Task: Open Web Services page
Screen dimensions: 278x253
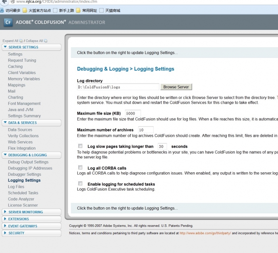Action: point(20,142)
